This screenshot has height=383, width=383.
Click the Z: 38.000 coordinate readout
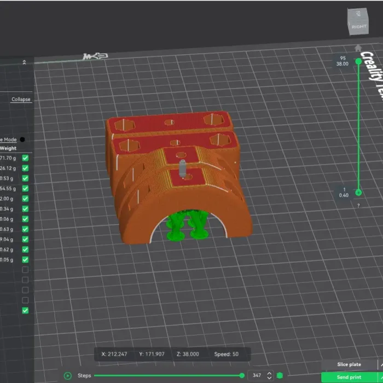click(x=188, y=354)
